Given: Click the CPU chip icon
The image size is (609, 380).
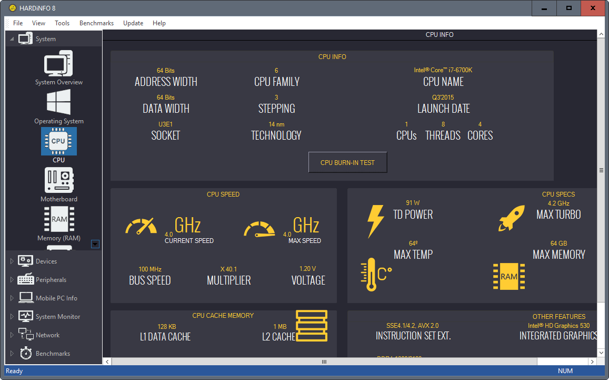Looking at the screenshot, I should 58,141.
